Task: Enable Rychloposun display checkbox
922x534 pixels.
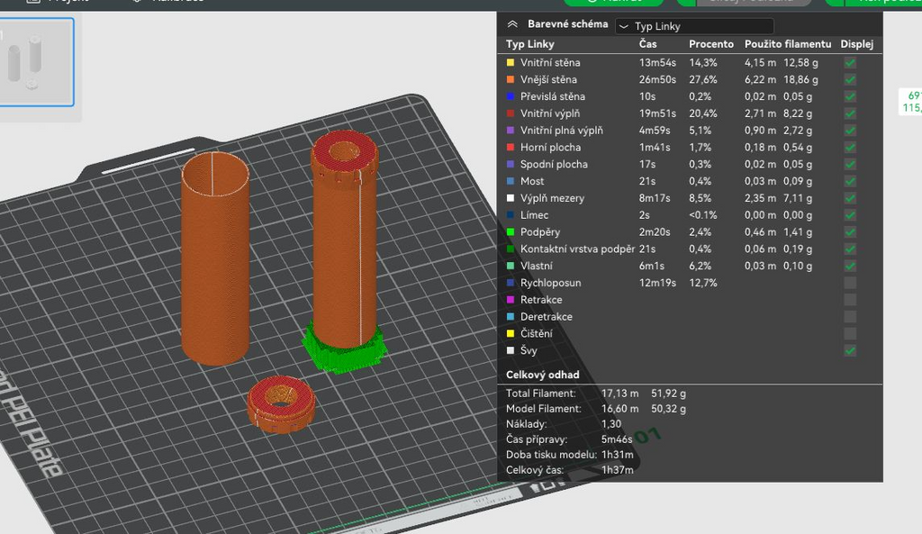Action: point(850,283)
